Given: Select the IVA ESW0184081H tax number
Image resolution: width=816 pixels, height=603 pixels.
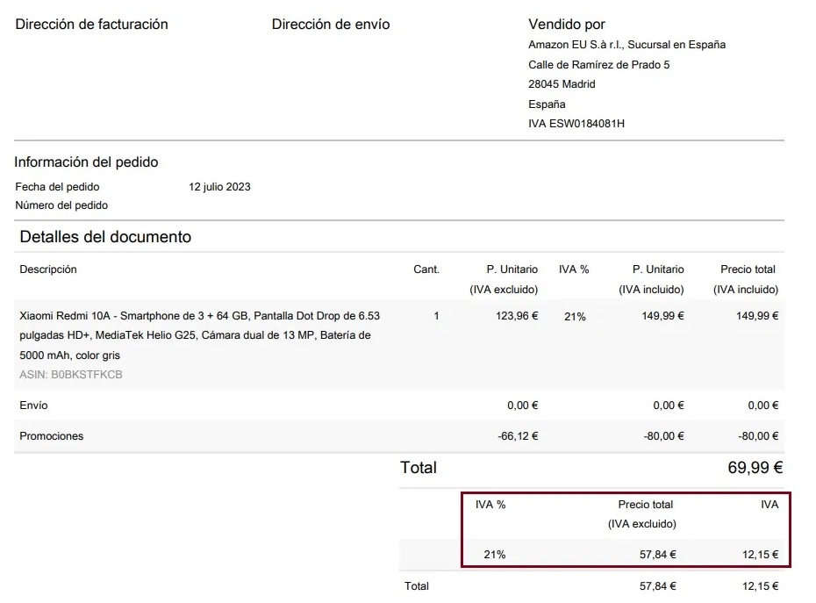Looking at the screenshot, I should point(576,124).
